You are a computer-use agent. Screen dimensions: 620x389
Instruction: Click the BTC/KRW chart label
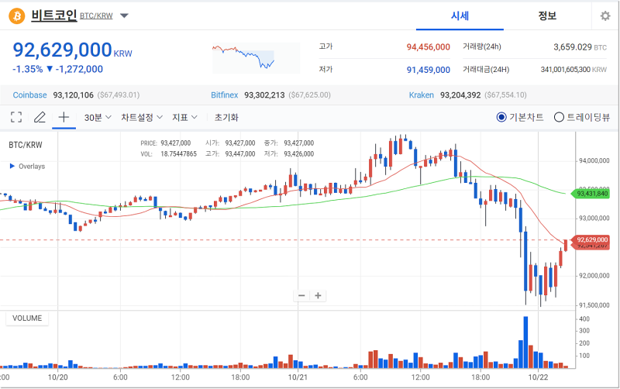[x=26, y=145]
